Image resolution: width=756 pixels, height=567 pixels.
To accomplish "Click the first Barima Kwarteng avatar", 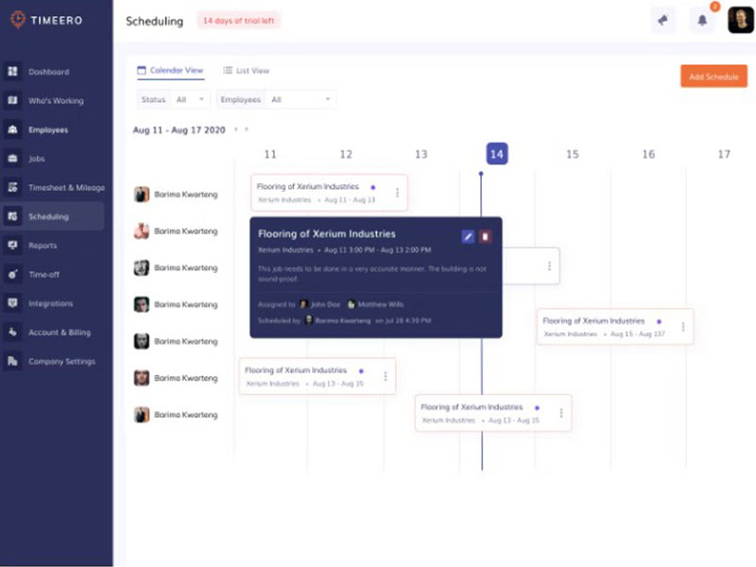I will point(141,195).
